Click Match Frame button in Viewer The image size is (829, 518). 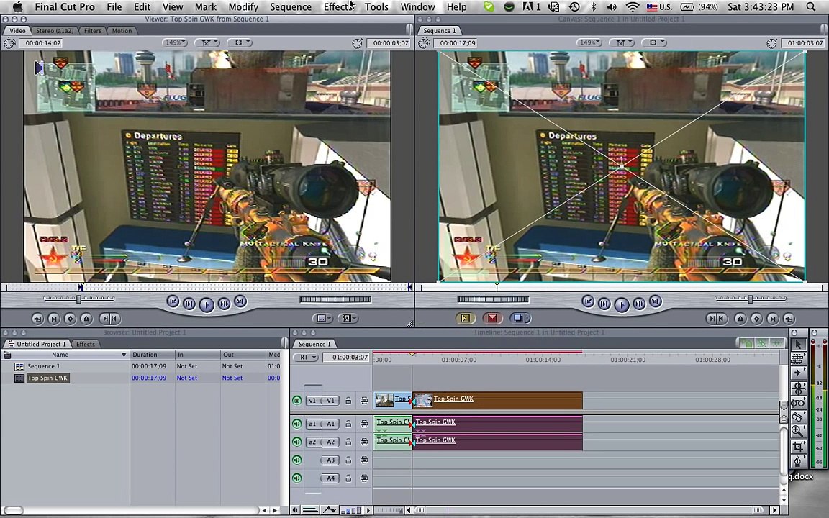37,319
